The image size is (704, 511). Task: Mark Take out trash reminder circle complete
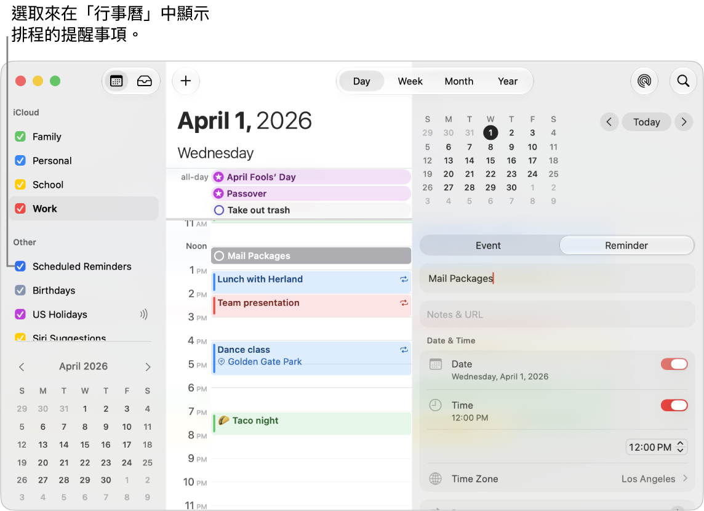(219, 210)
